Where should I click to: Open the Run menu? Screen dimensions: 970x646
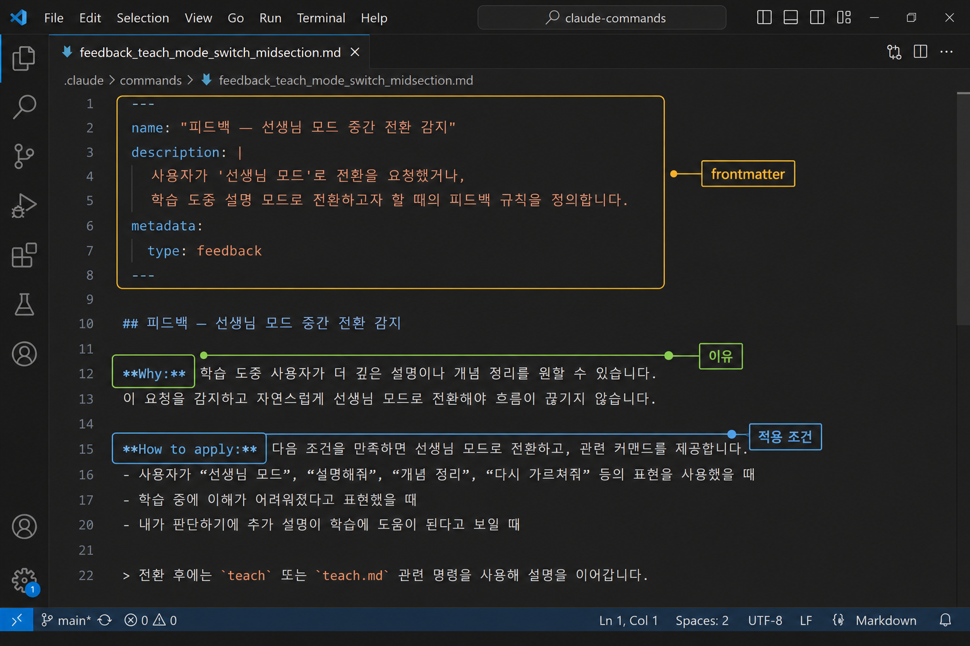[x=270, y=18]
